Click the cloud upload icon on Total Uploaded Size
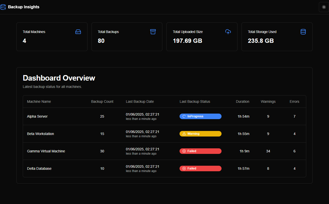The image size is (329, 204). (x=228, y=32)
